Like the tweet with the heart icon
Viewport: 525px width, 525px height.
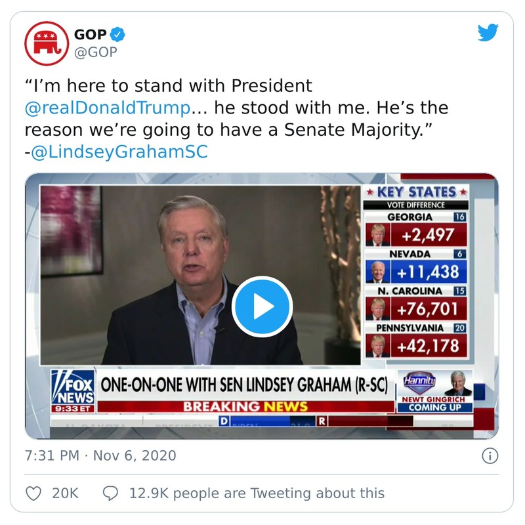[33, 493]
